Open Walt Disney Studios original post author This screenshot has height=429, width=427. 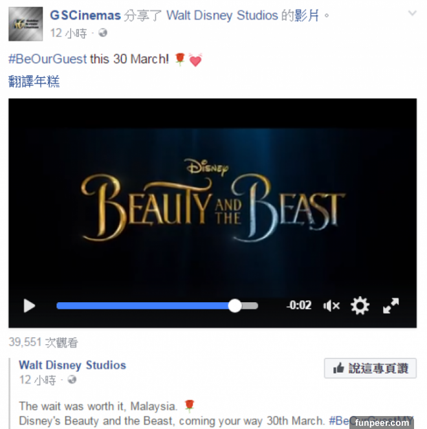click(72, 365)
